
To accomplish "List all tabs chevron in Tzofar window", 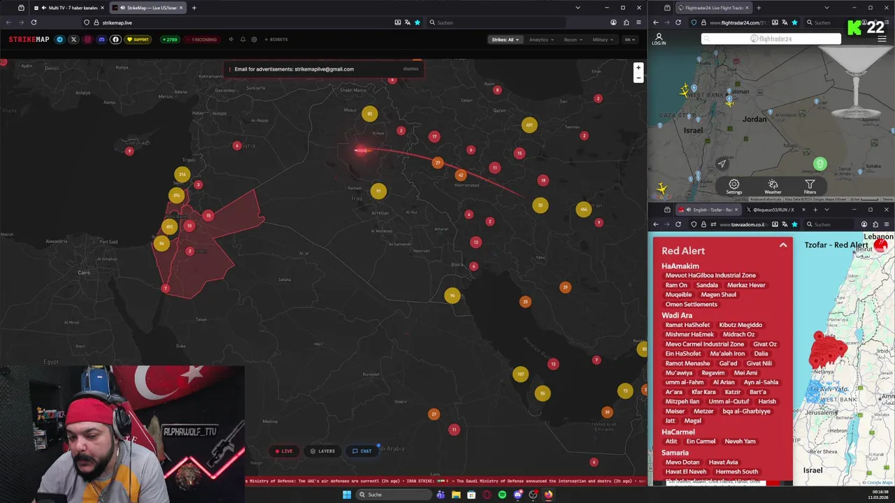I will pos(826,210).
